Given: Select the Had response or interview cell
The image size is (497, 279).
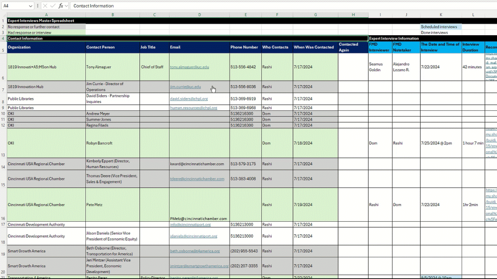Looking at the screenshot, I should [x=46, y=33].
